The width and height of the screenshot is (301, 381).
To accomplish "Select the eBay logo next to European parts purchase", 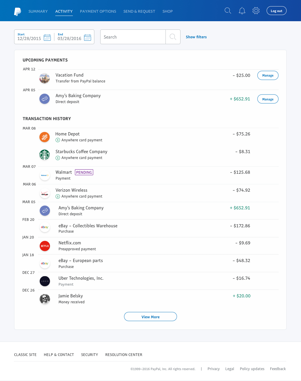I will pos(45,264).
